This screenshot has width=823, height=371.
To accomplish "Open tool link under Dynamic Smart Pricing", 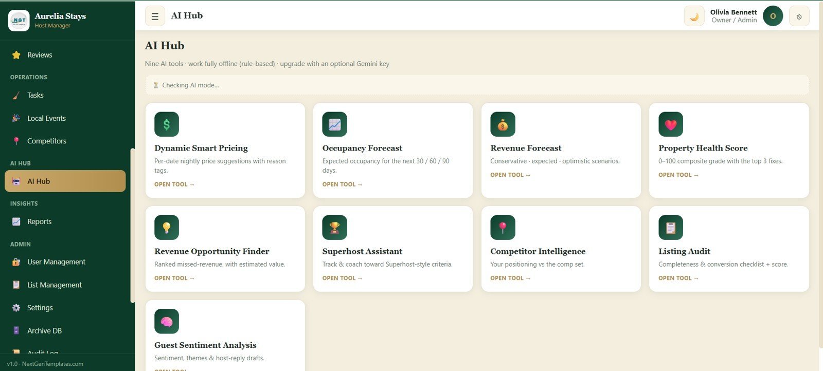I will click(174, 184).
